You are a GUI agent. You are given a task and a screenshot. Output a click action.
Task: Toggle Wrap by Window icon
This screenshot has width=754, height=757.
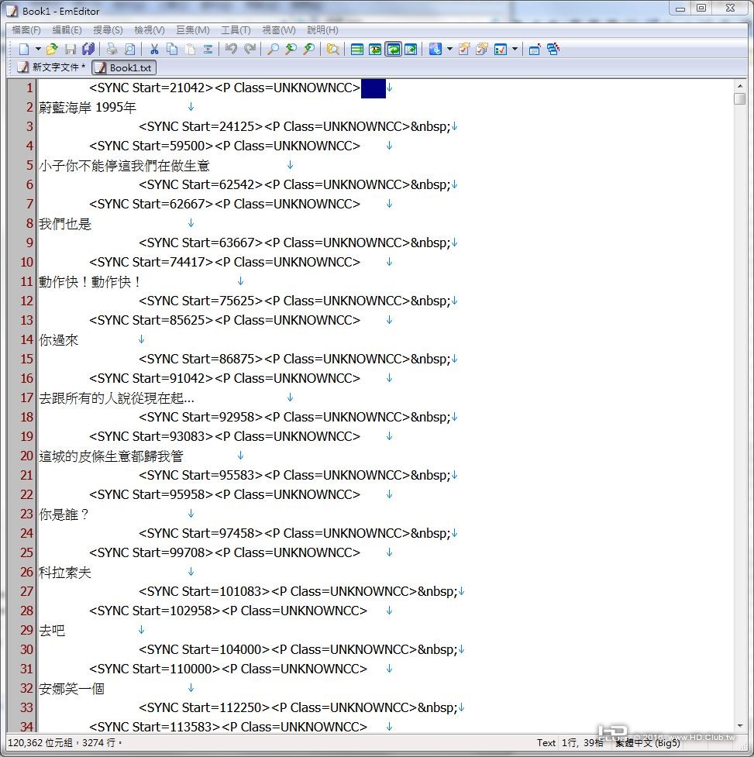pyautogui.click(x=394, y=49)
